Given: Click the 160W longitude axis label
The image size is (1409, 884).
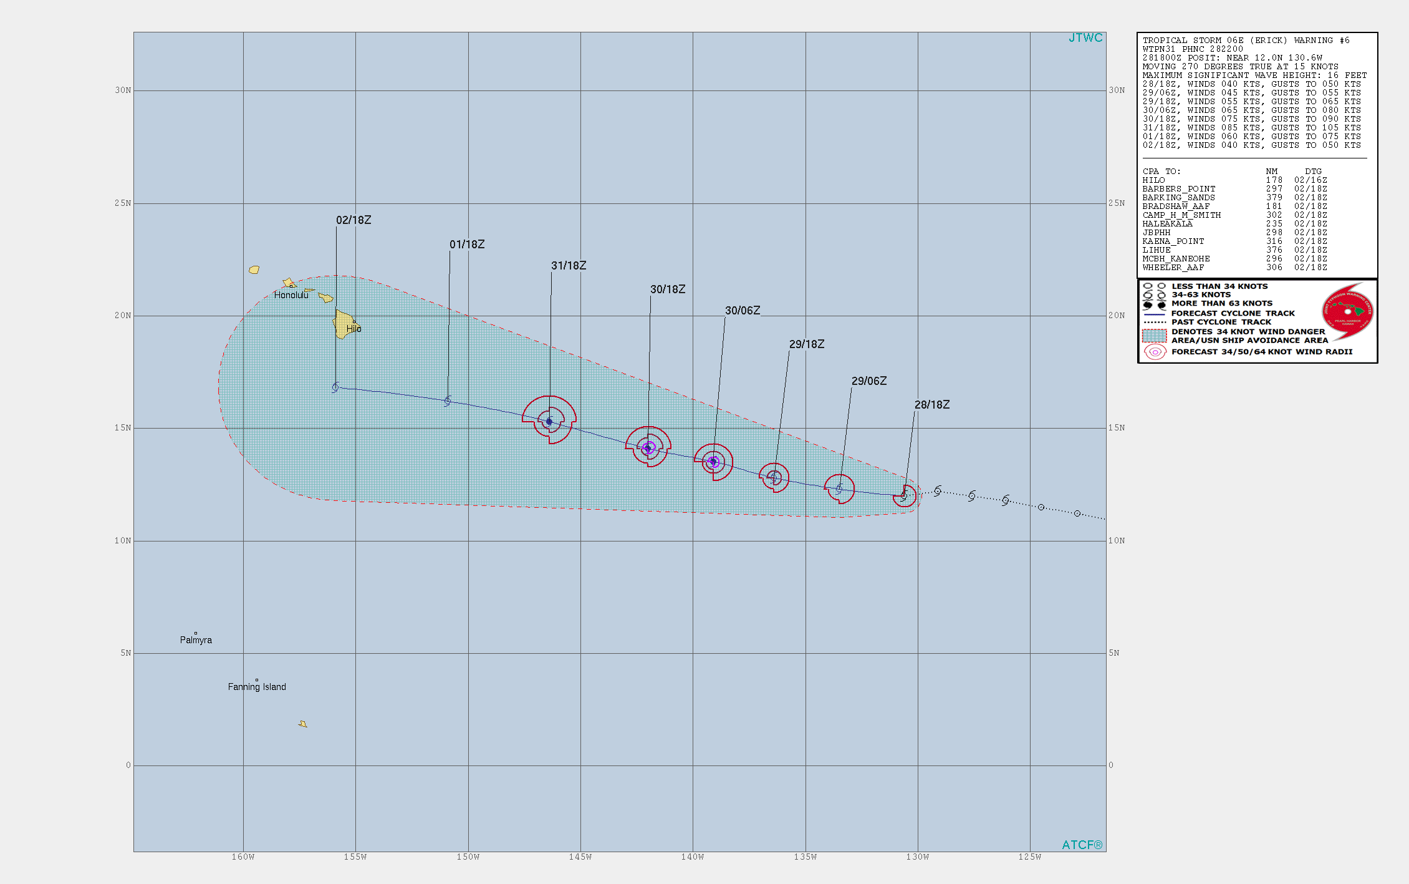Looking at the screenshot, I should (243, 857).
